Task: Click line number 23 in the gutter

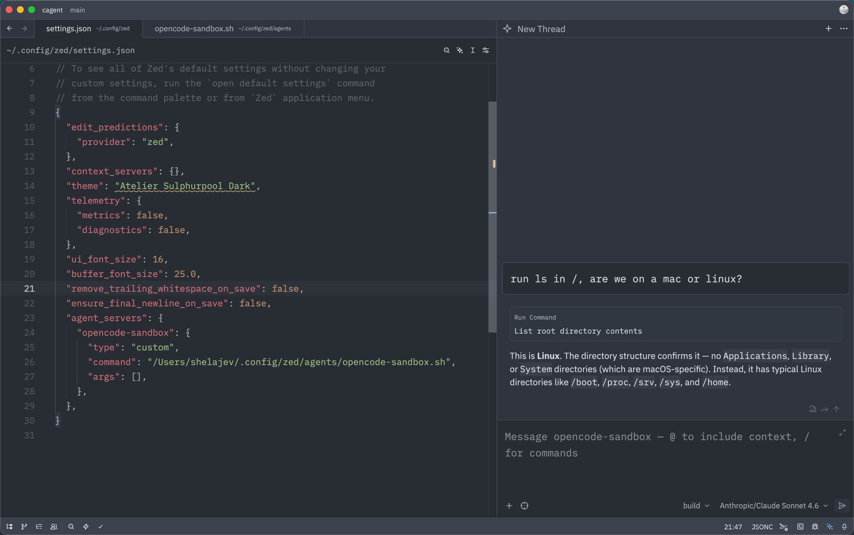Action: pos(29,318)
